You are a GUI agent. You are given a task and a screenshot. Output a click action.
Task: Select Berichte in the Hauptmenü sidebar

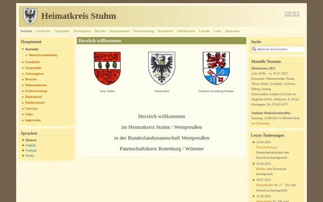pos(31,79)
